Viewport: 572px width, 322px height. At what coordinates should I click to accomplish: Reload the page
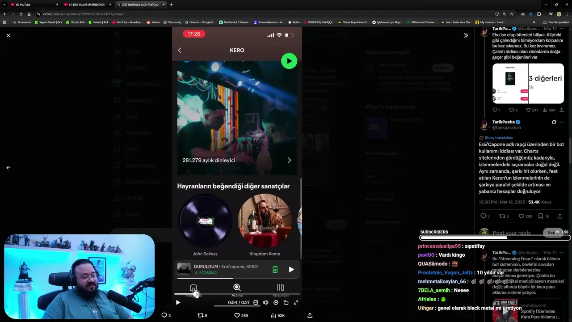click(x=21, y=14)
